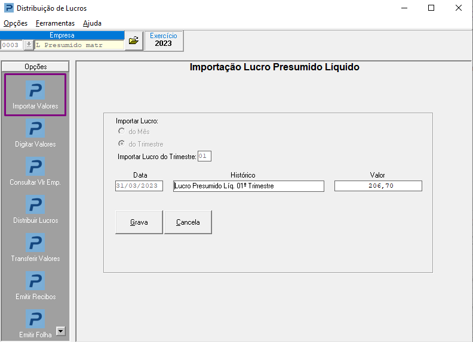
Task: Open the Importar Valores option
Action: point(35,95)
